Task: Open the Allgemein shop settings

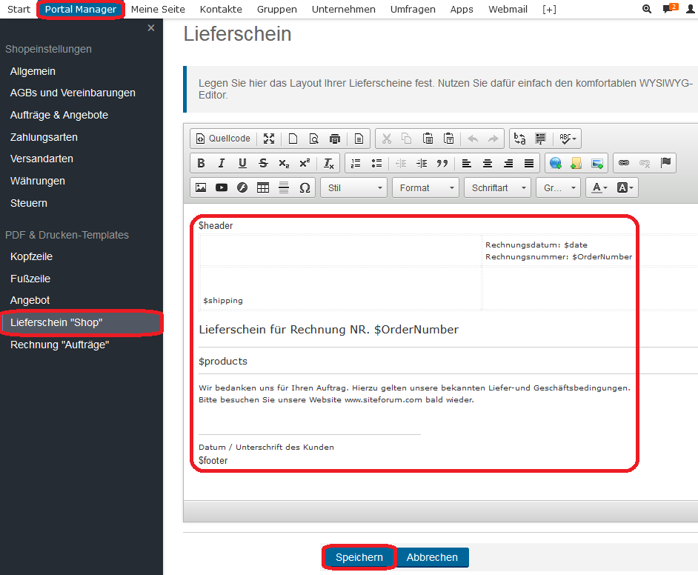Action: (33, 71)
